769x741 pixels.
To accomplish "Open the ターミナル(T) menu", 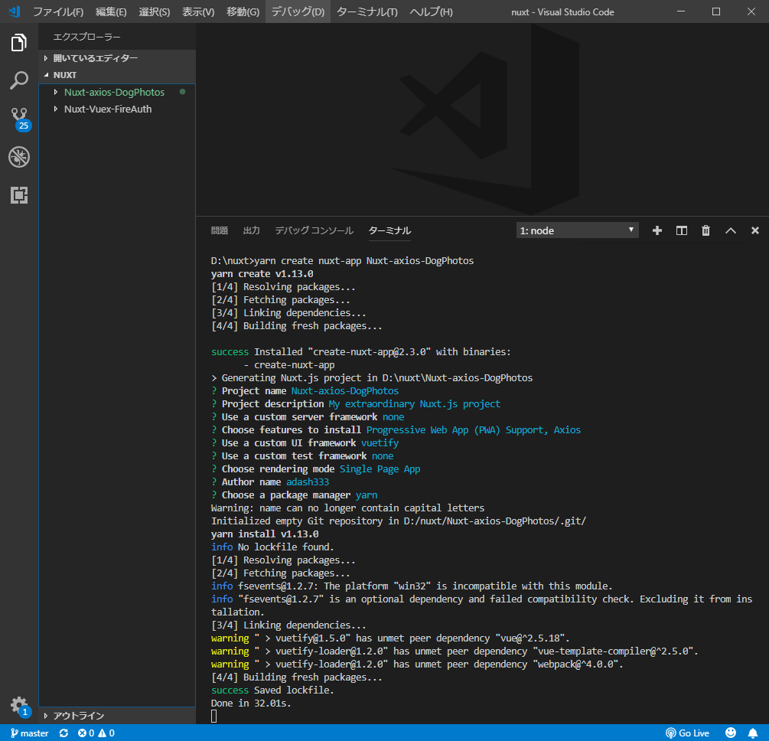I will (367, 12).
